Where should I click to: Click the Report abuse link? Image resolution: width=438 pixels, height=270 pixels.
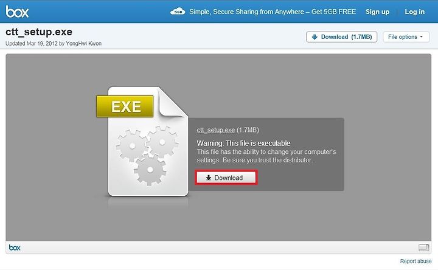pos(415,261)
